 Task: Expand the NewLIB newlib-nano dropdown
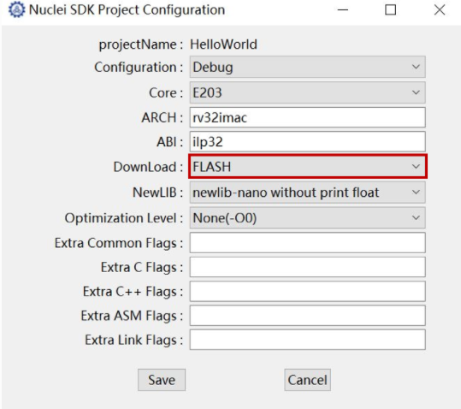[308, 193]
